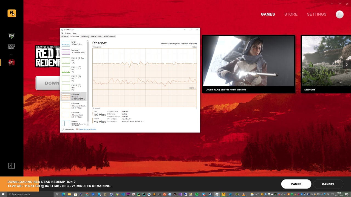Select the vEthernet (WSL) adapter item

tap(73, 115)
